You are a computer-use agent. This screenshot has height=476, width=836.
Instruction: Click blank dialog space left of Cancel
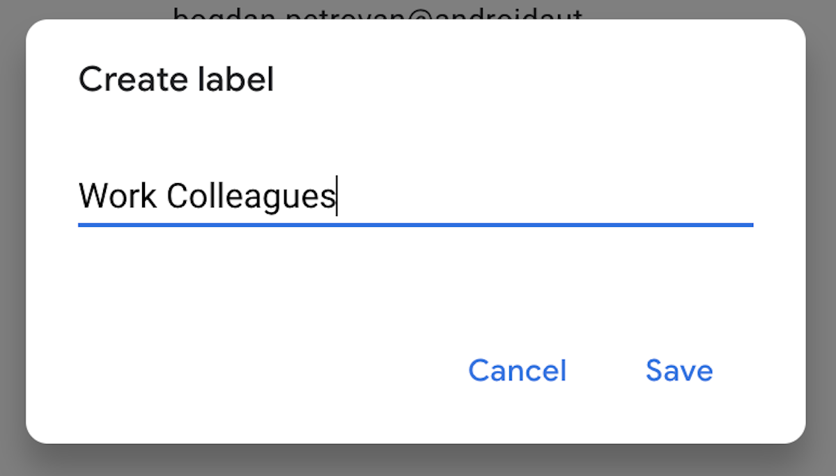pyautogui.click(x=244, y=370)
